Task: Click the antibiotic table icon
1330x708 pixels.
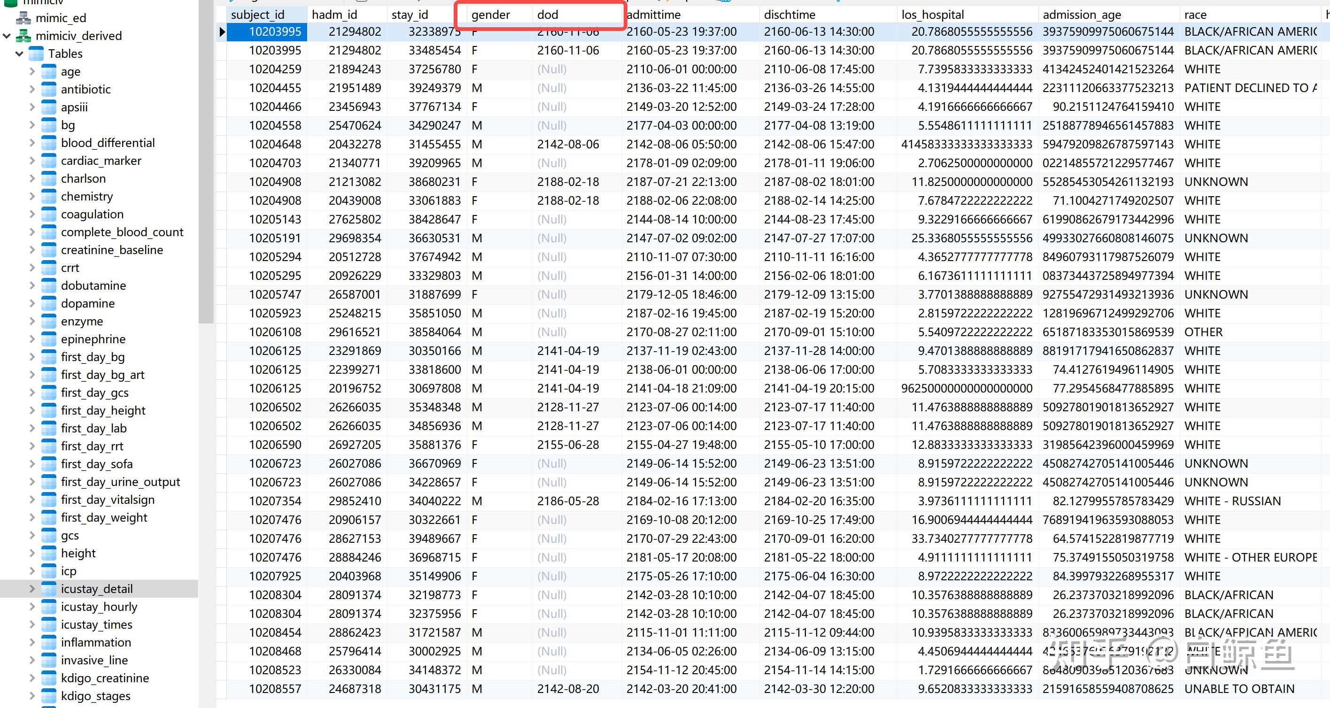Action: point(48,89)
